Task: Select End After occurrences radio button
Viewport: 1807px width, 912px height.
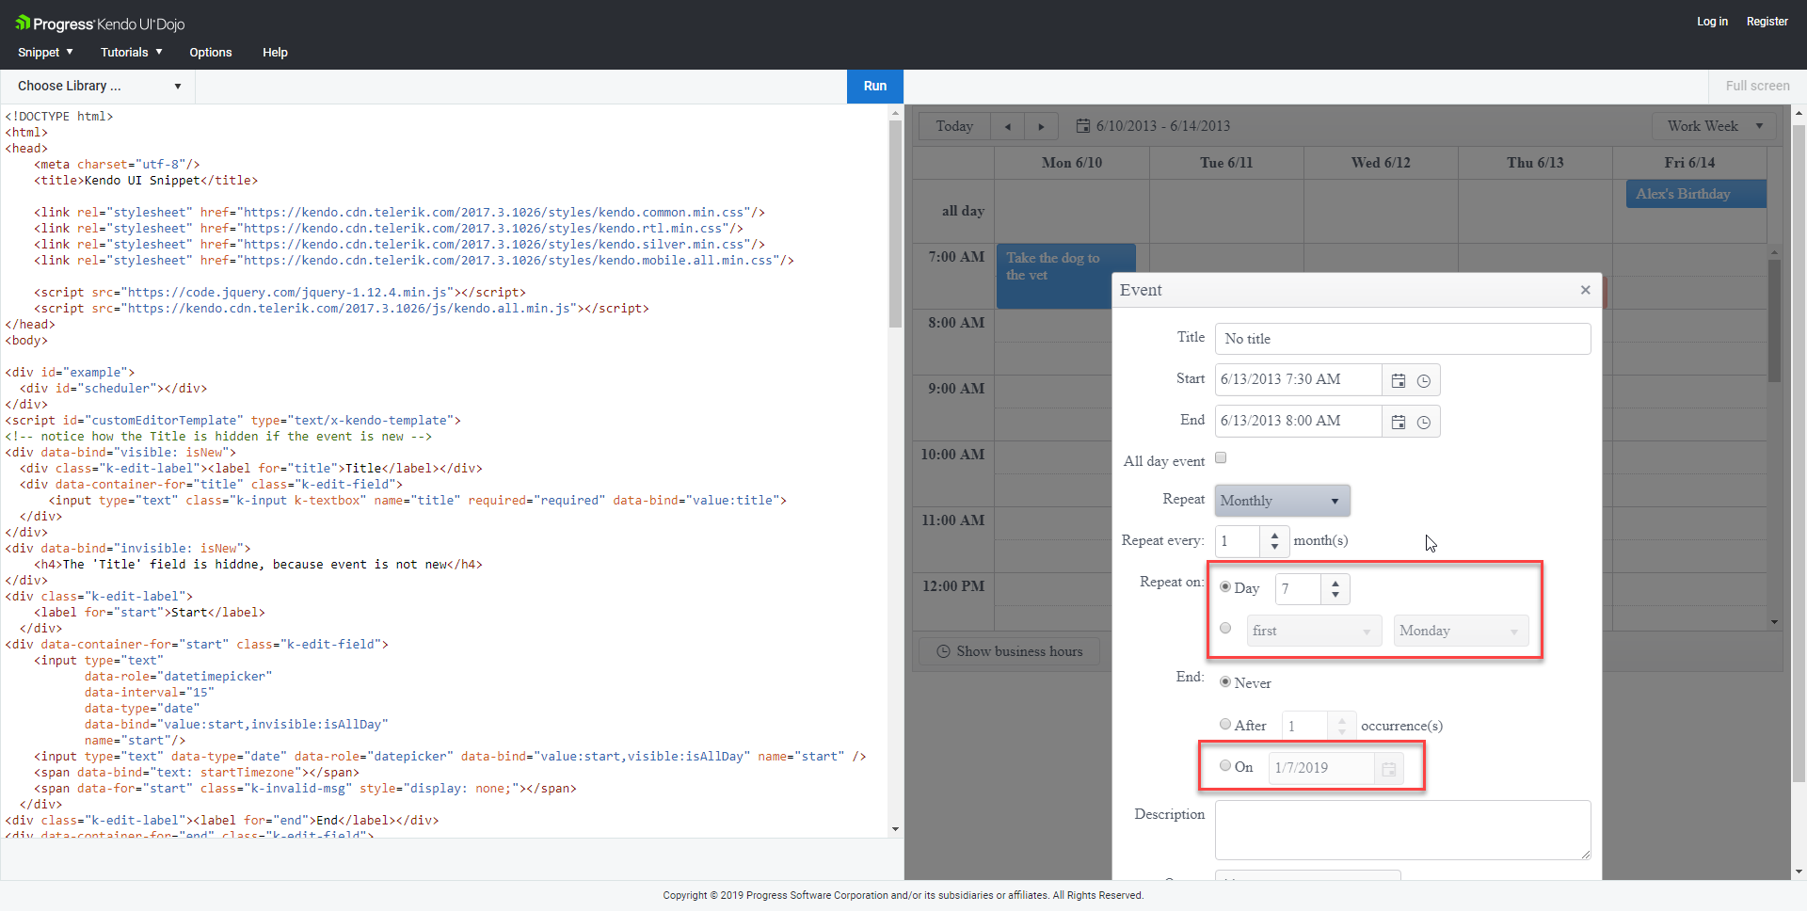Action: tap(1225, 724)
